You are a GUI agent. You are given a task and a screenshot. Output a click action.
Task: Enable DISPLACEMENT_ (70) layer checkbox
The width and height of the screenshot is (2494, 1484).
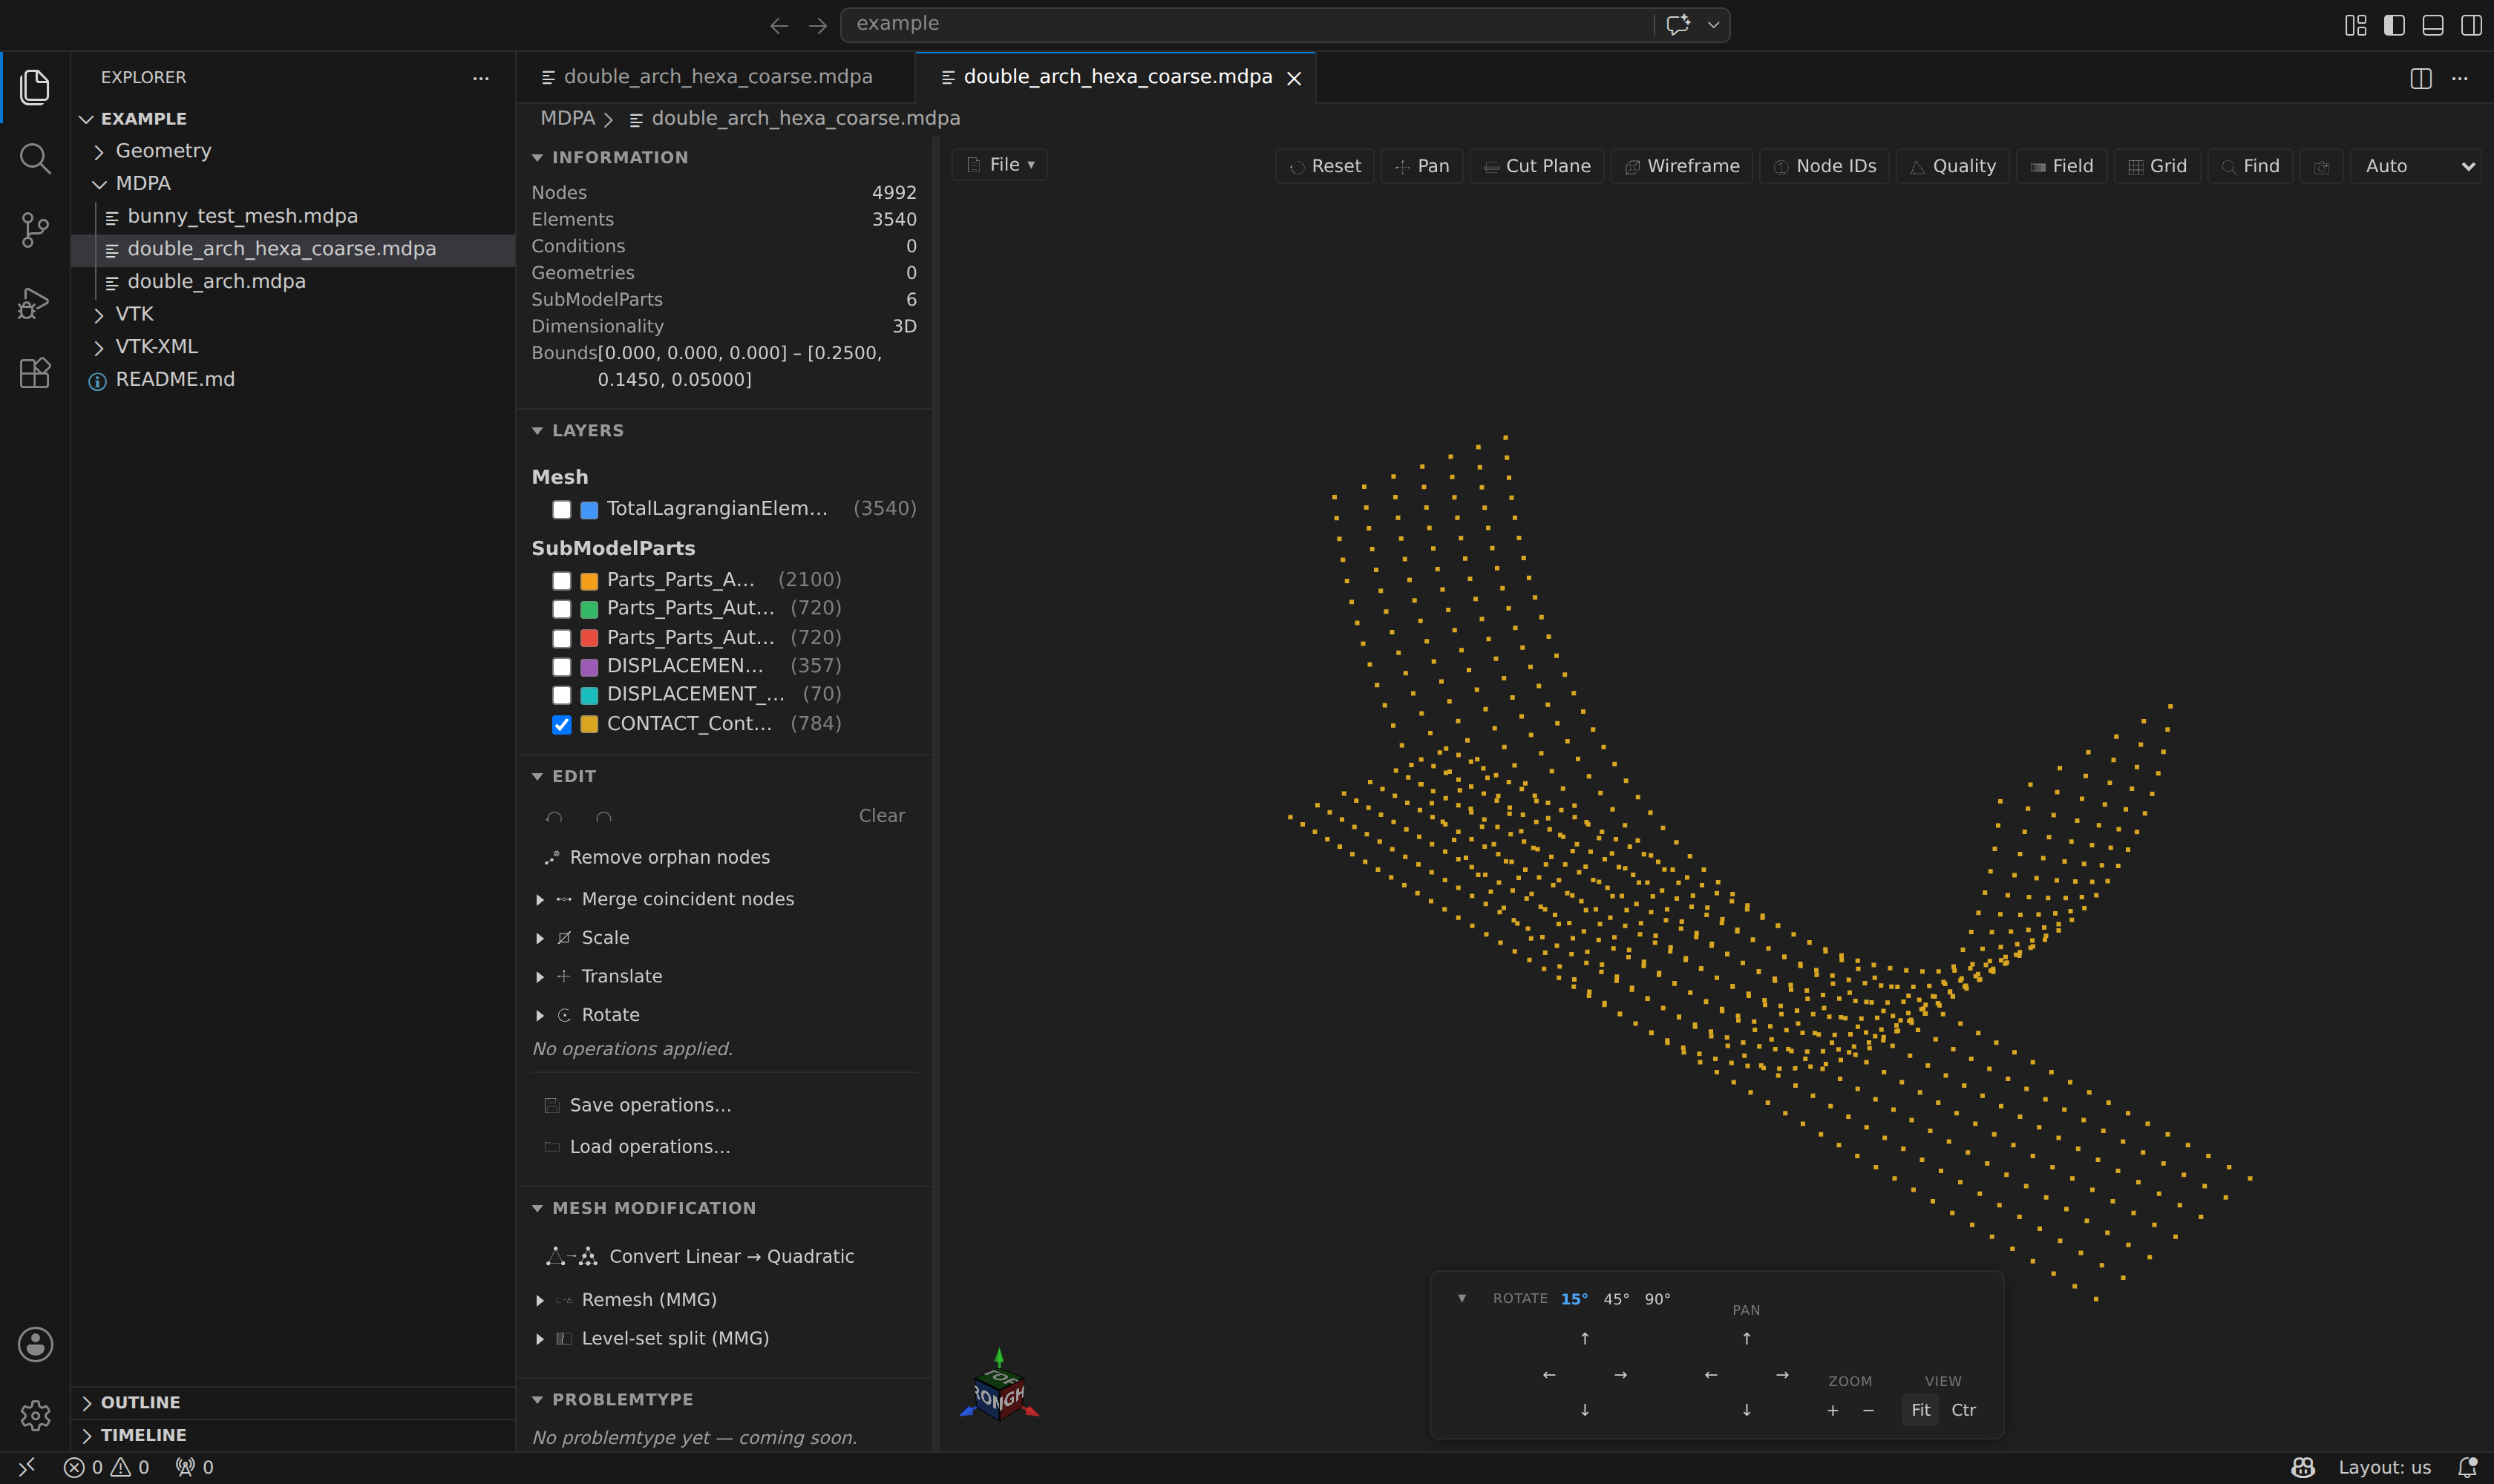562,695
